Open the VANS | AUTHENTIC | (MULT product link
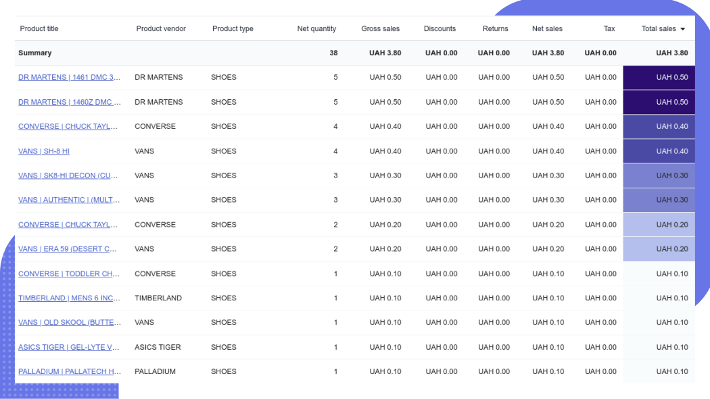 69,200
